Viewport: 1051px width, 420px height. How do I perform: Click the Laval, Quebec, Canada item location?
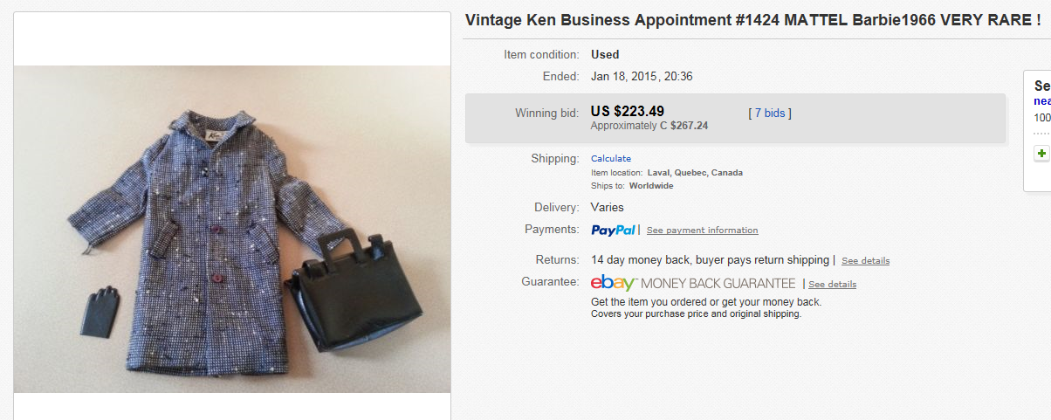[695, 173]
